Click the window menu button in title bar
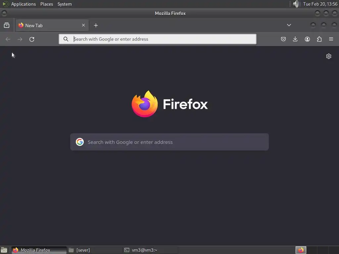 (x=4, y=13)
